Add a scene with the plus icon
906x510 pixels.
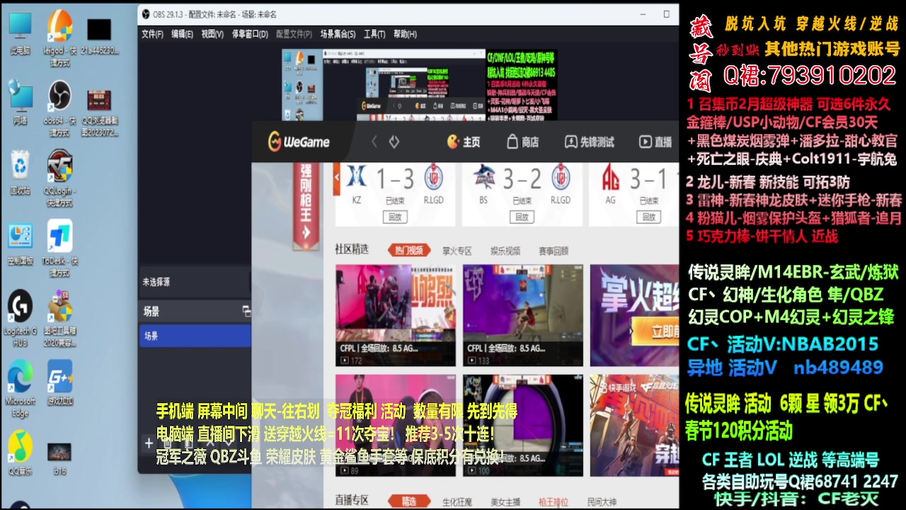coord(149,443)
